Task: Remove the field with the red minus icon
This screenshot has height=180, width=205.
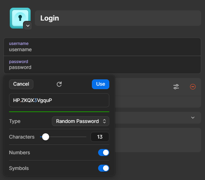Action: click(193, 87)
